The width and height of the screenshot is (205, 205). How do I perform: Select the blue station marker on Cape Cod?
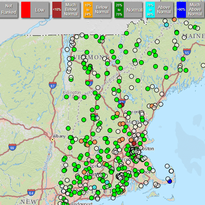click(170, 181)
